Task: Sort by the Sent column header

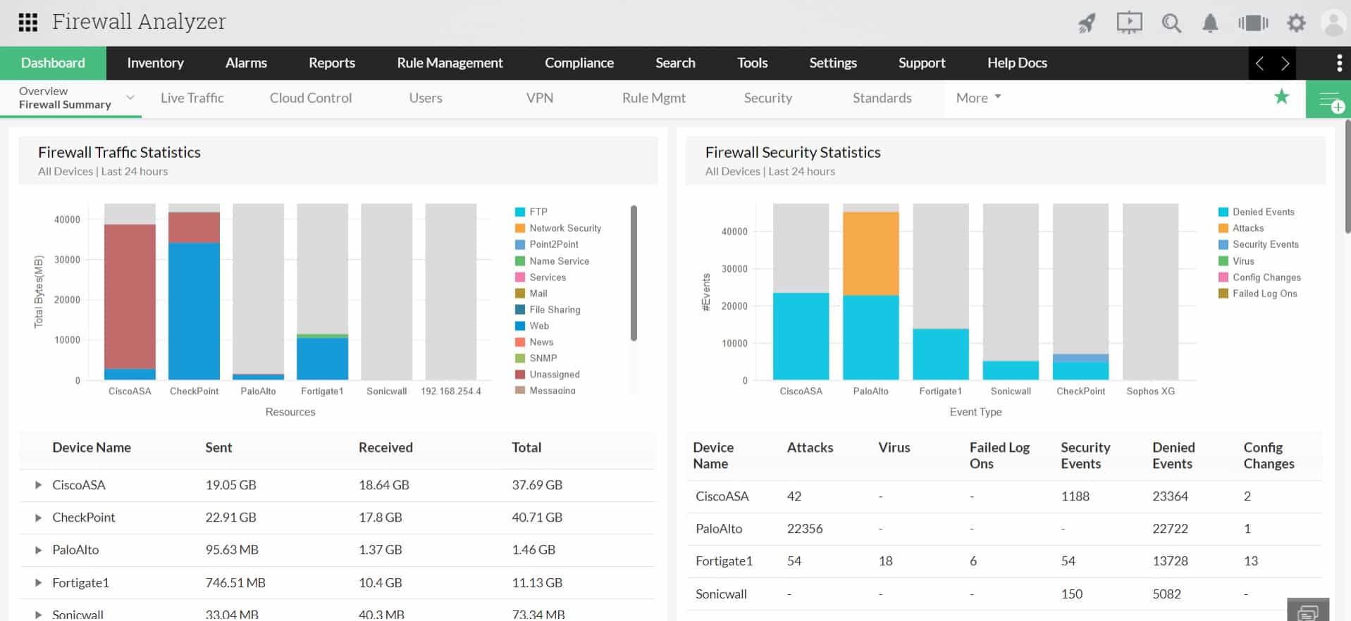Action: pyautogui.click(x=218, y=448)
